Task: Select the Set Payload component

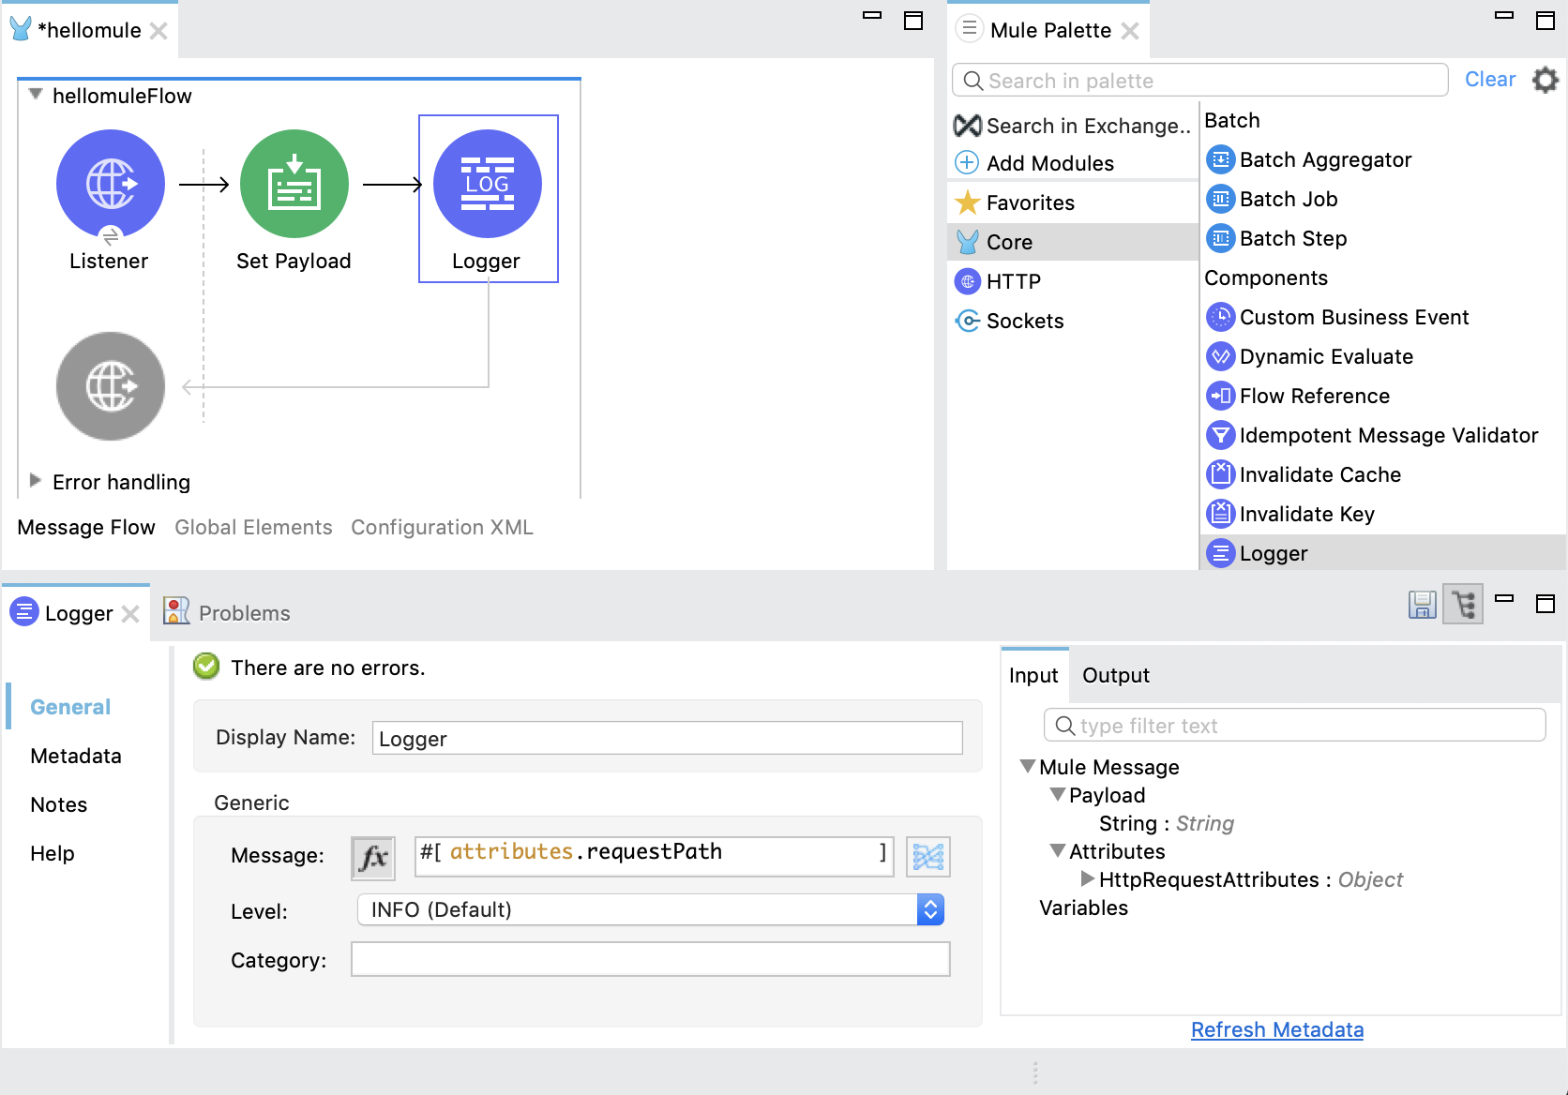Action: 294,184
